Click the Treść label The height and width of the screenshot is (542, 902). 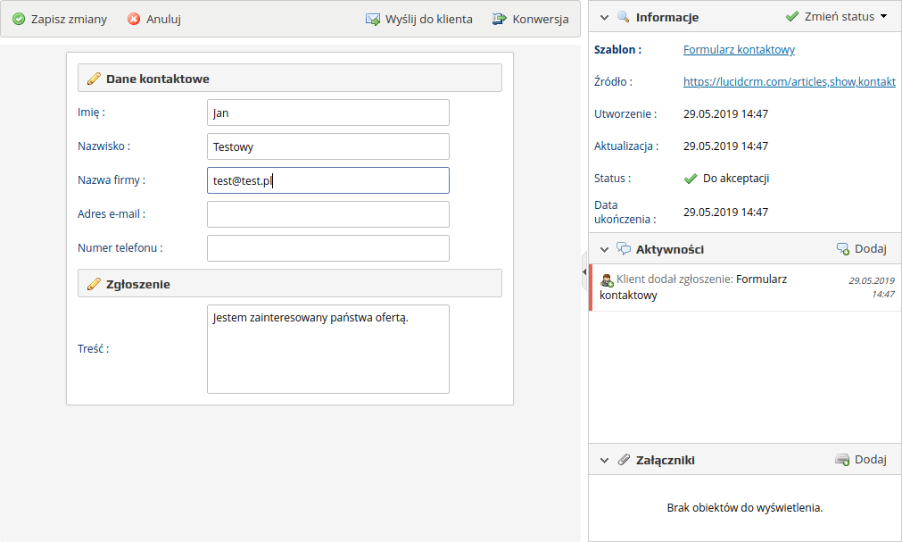93,349
